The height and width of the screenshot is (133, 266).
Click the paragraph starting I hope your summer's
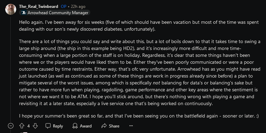point(139,116)
